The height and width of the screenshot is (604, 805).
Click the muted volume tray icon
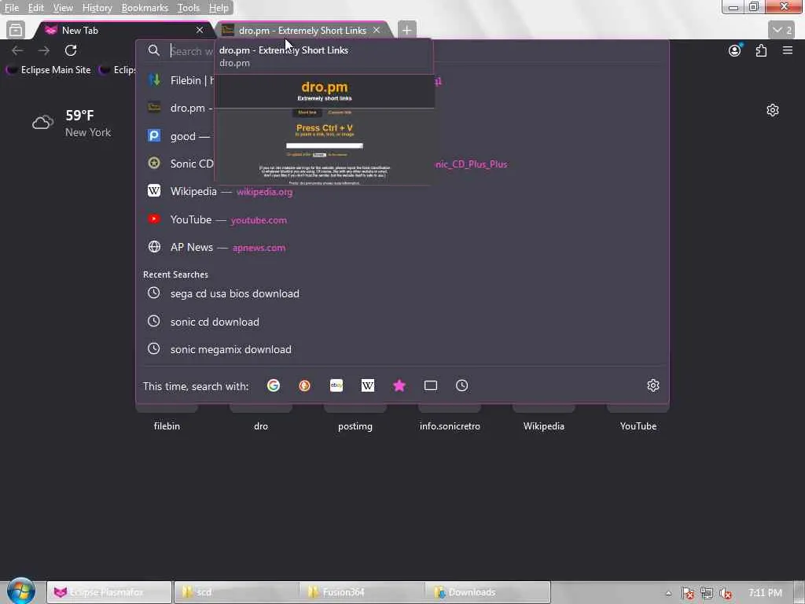pos(726,593)
